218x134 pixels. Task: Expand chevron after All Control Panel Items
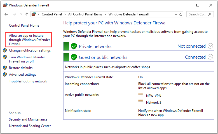105,14
